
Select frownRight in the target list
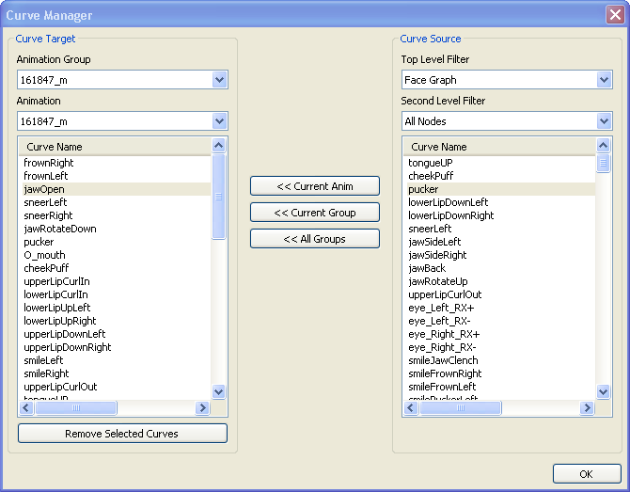tap(49, 163)
